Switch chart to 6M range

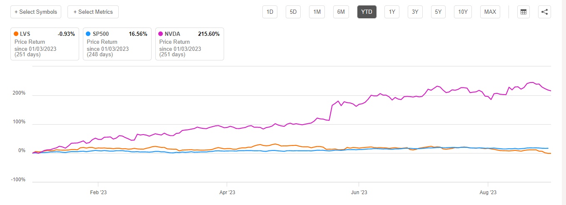341,12
